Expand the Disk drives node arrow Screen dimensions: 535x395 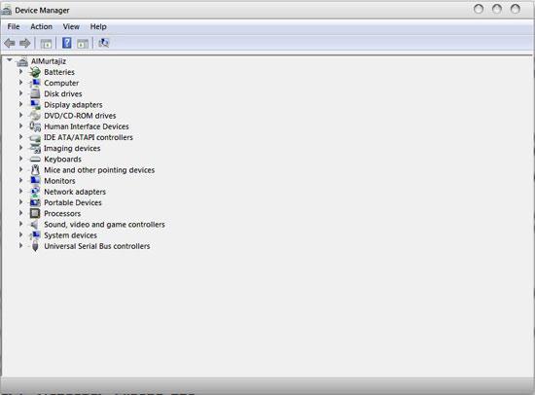pyautogui.click(x=20, y=93)
